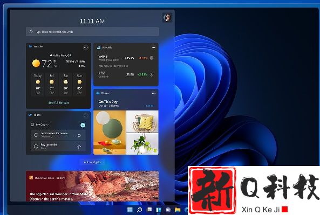Click the Weather widget cloud icon
320x215 pixels.
tap(31, 46)
